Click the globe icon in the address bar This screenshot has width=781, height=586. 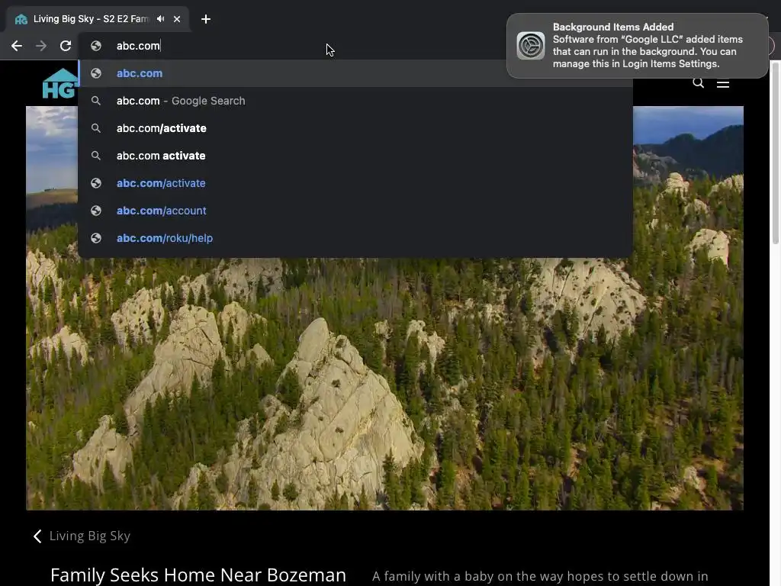96,46
